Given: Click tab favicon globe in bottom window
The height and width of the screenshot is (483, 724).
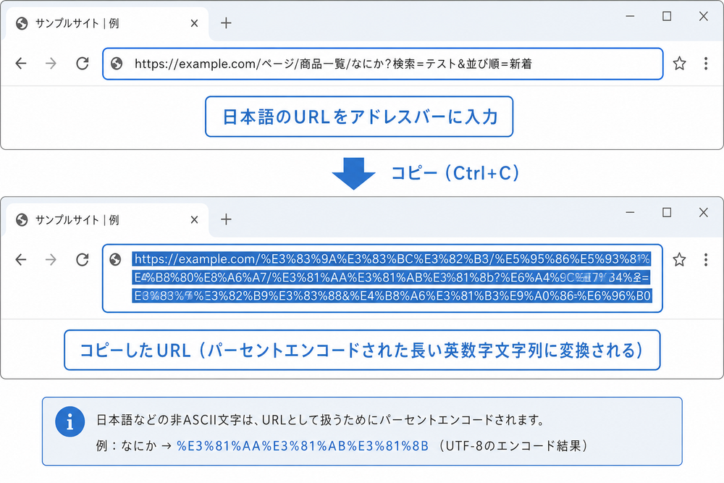Looking at the screenshot, I should tap(22, 219).
